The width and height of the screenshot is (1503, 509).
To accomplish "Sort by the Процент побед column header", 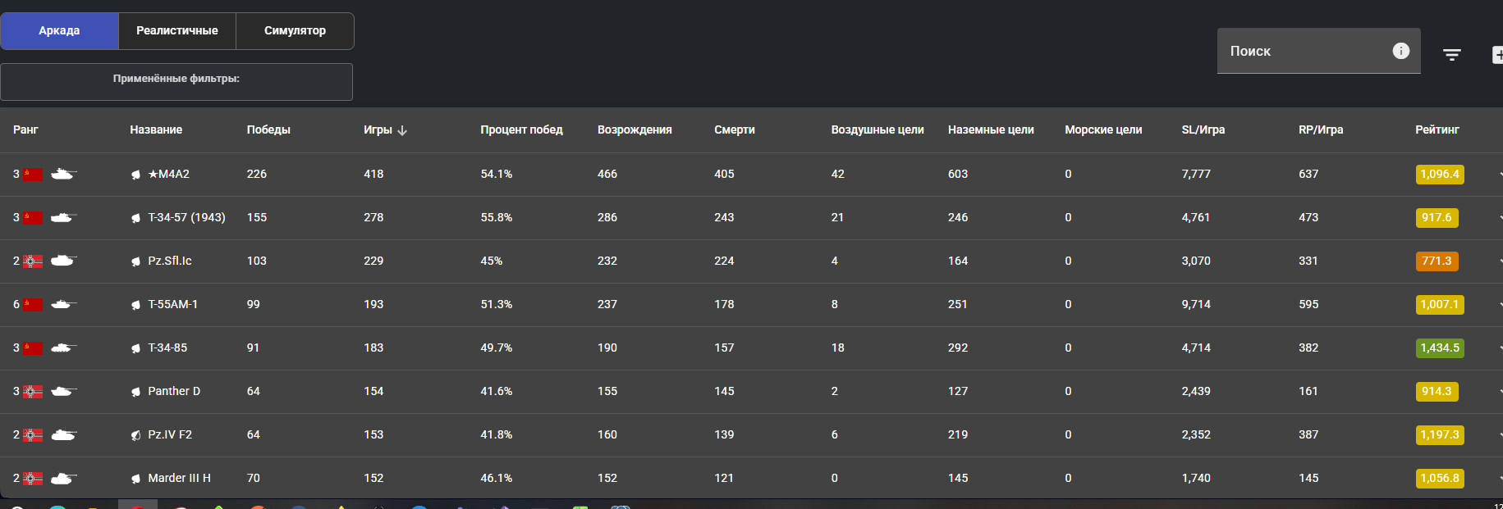I will [521, 130].
